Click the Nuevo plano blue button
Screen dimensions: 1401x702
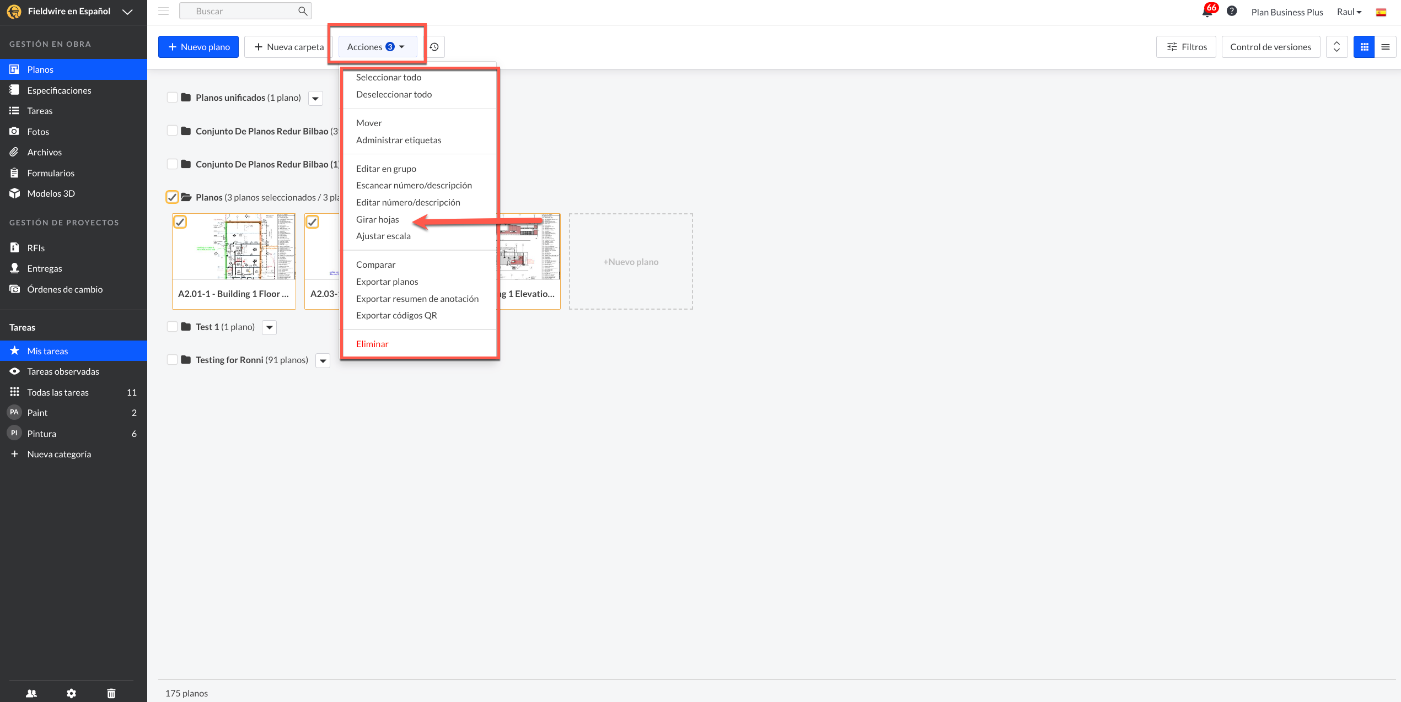coord(198,47)
